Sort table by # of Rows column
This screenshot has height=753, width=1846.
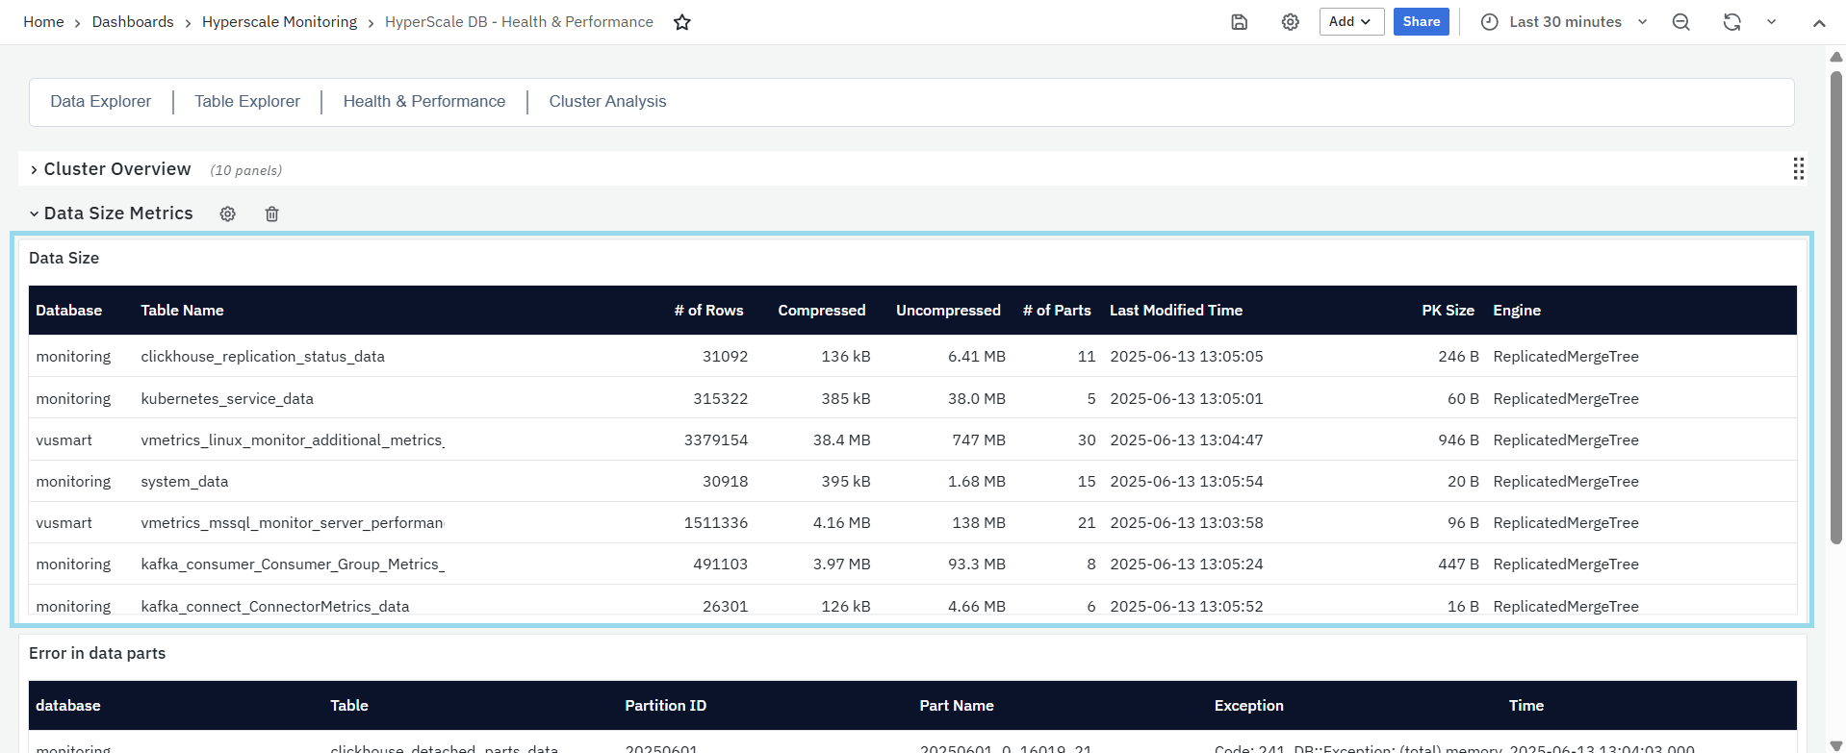(x=708, y=311)
